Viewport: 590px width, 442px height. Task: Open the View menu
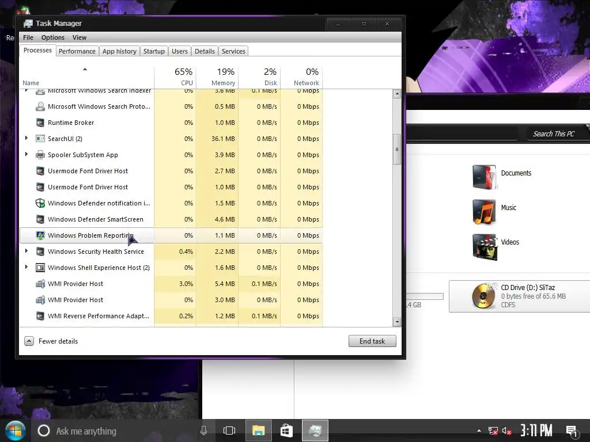click(x=80, y=37)
